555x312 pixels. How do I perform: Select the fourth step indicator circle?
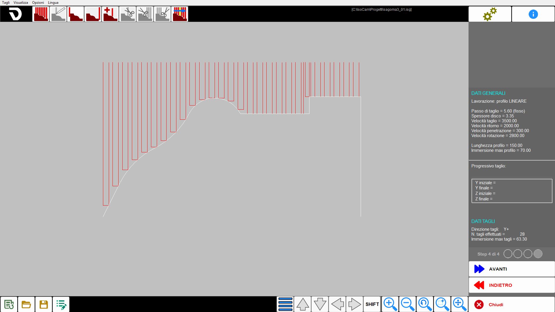tap(538, 254)
